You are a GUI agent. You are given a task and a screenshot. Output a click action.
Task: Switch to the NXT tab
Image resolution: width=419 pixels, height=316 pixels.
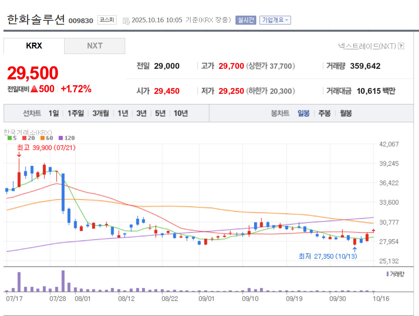(x=95, y=46)
